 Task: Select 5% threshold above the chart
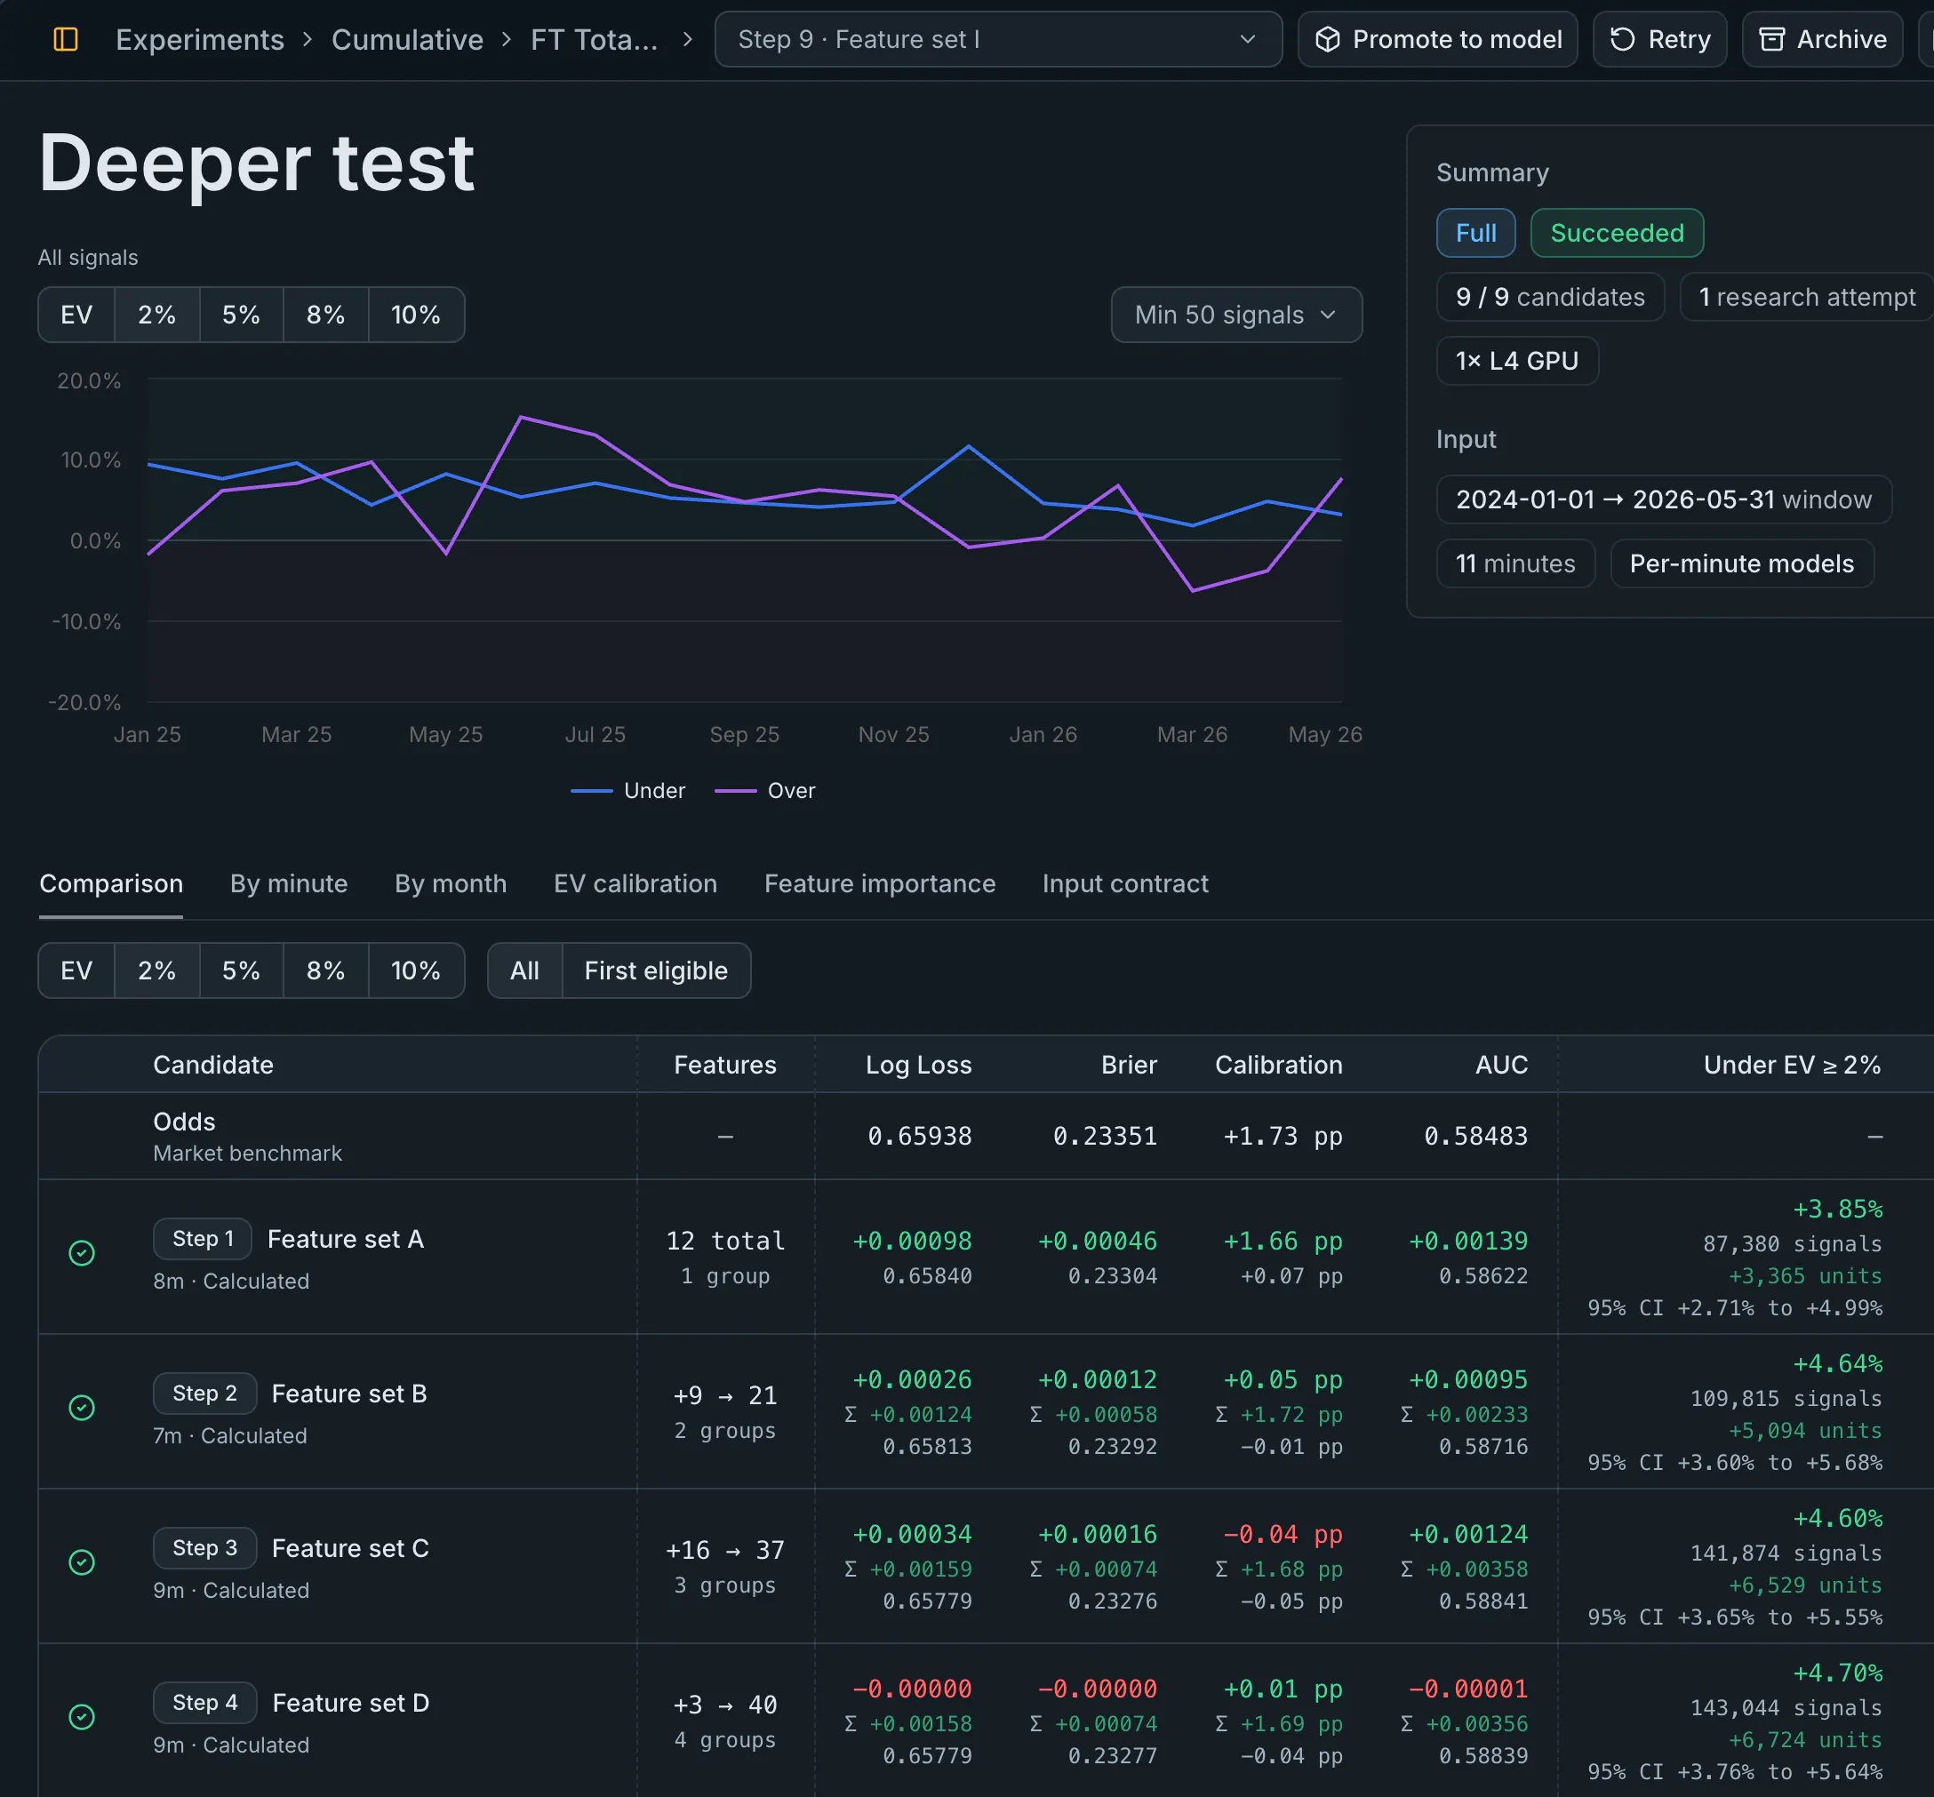click(x=241, y=314)
